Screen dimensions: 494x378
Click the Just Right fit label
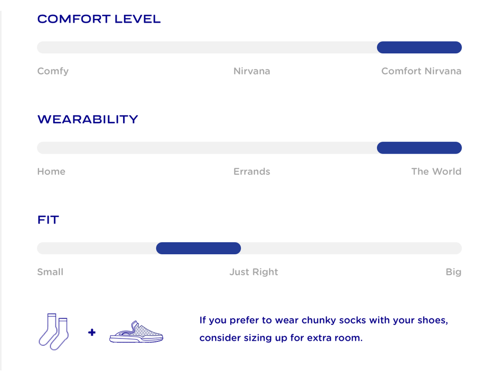[x=254, y=272]
